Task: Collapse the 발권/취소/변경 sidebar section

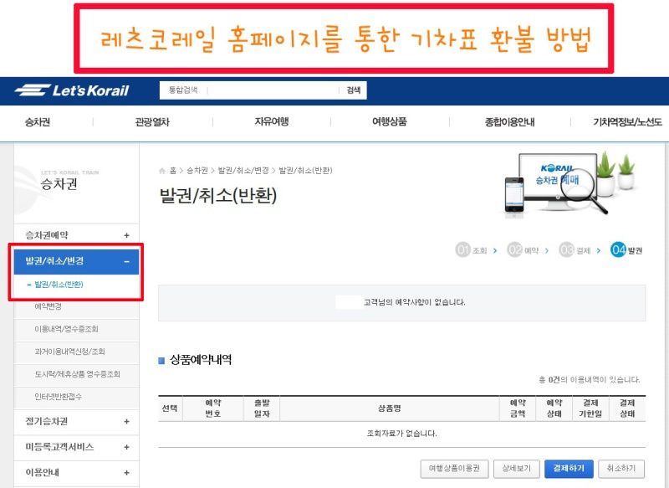Action: click(76, 261)
